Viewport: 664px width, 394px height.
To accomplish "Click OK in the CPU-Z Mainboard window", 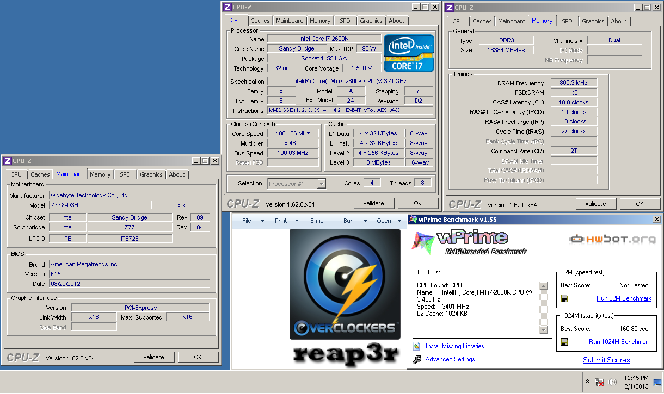I will 198,357.
